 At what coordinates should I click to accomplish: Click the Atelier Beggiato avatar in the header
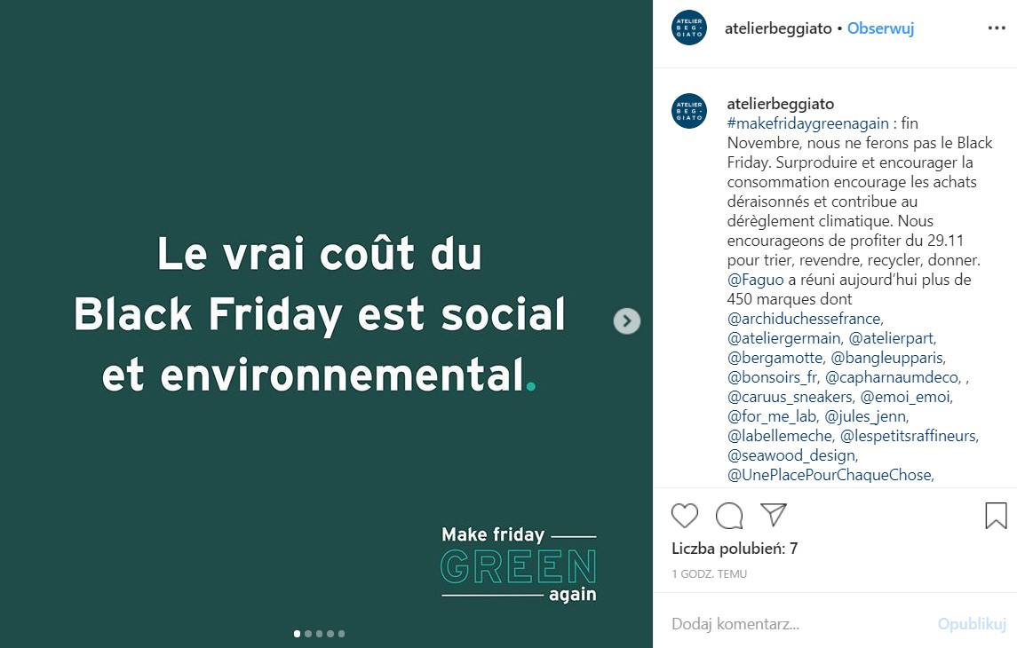click(x=689, y=28)
